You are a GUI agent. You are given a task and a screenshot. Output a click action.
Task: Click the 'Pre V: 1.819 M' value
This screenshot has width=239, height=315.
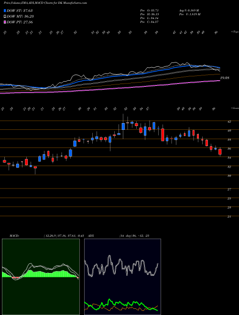point(189,14)
